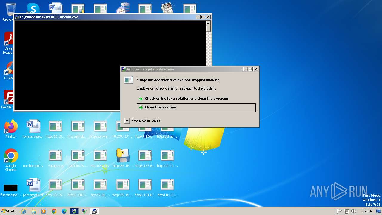This screenshot has width=382, height=215.
Task: Open the Action Center flag in the tray
Action: click(339, 211)
